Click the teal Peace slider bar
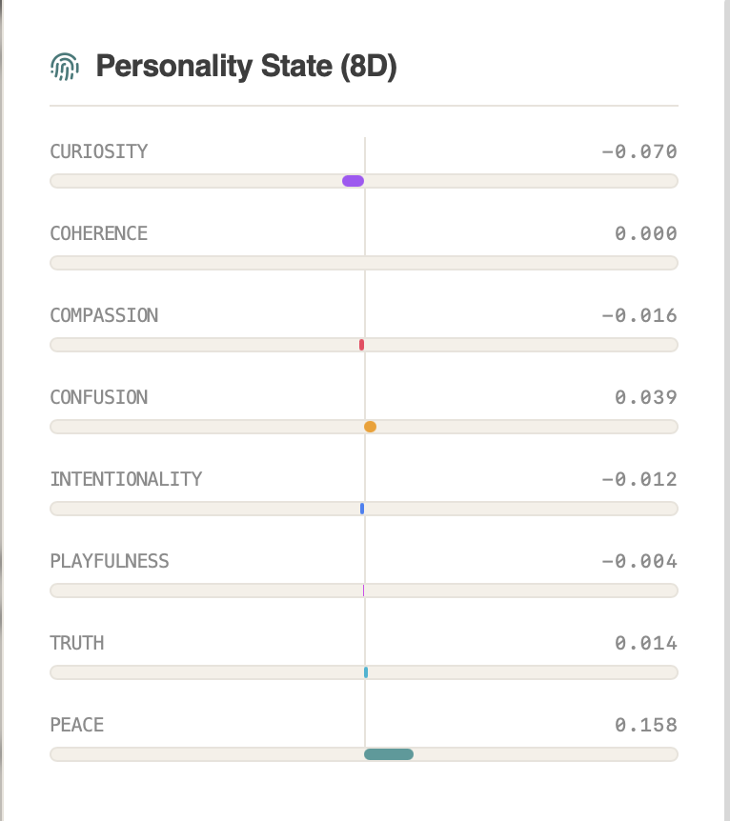 388,753
